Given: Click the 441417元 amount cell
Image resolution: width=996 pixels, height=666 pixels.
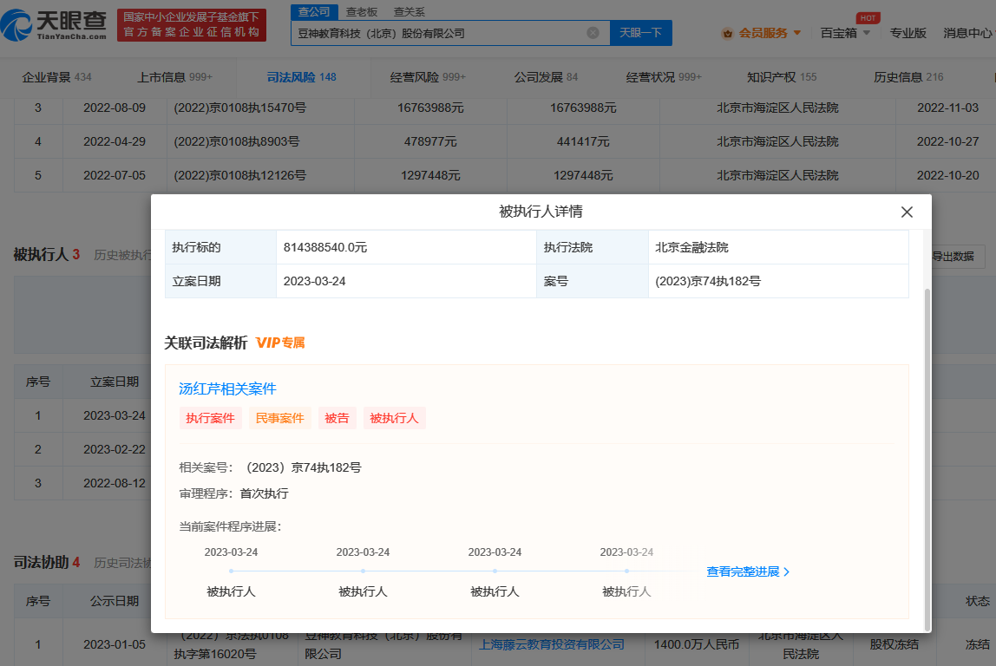Looking at the screenshot, I should [582, 141].
